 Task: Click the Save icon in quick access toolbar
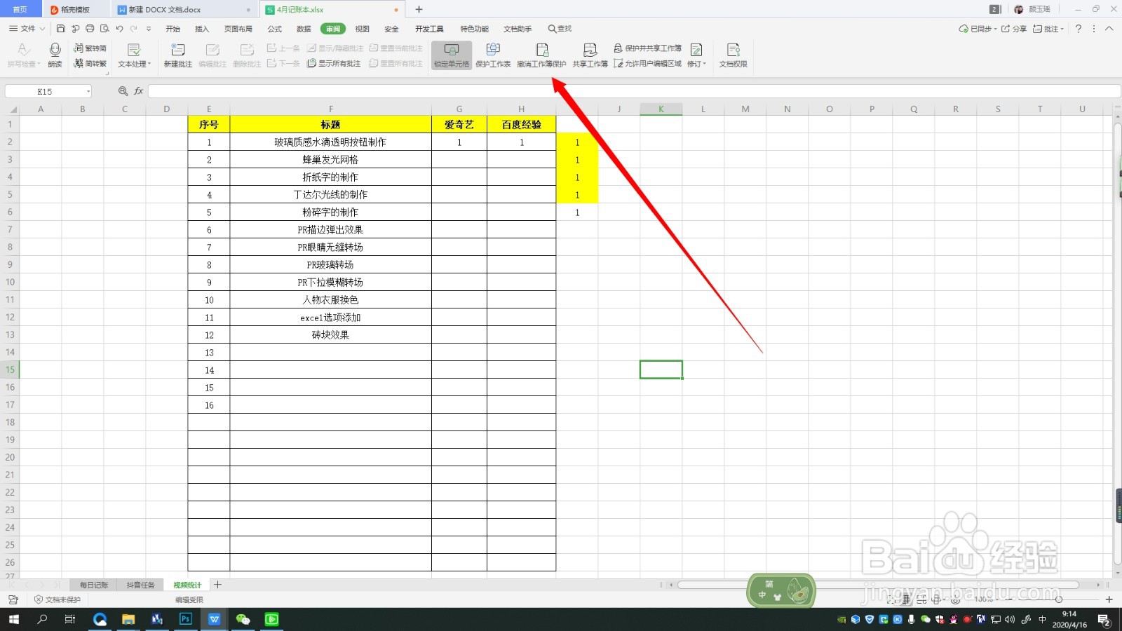coord(60,29)
